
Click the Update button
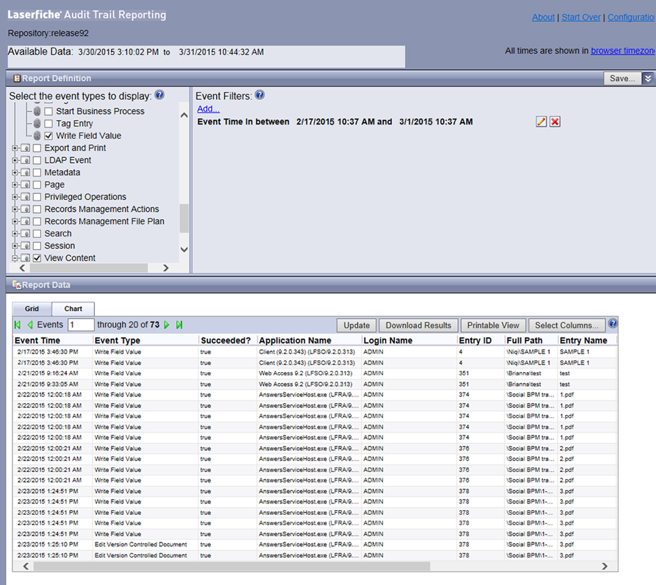356,325
